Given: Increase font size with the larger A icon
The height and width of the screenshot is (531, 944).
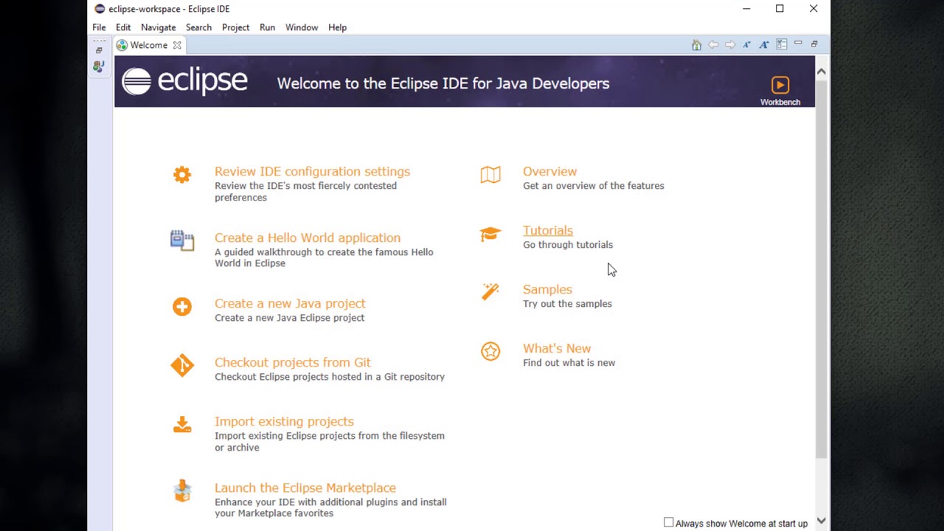Looking at the screenshot, I should point(764,45).
